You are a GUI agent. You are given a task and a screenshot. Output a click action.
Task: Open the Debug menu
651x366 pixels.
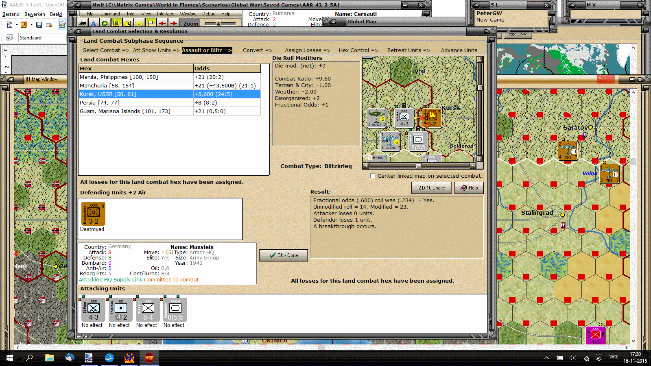click(209, 14)
